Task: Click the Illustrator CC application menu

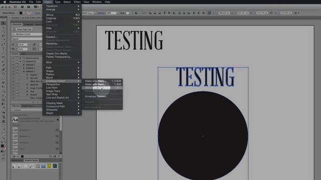Action: (x=18, y=2)
